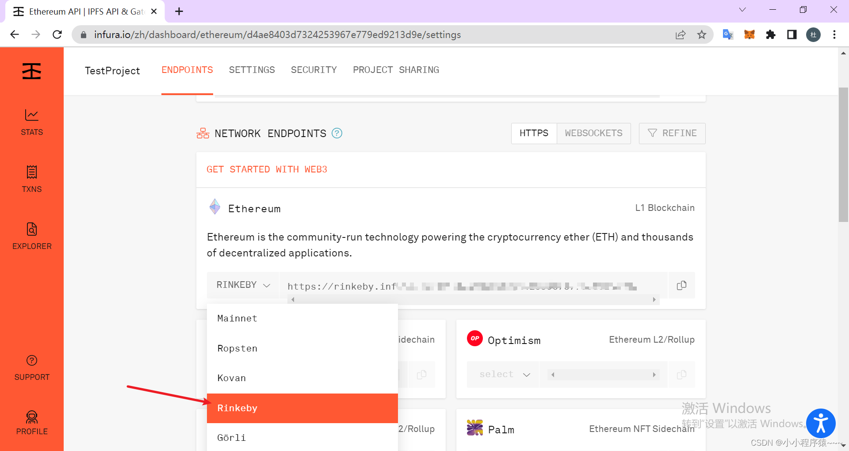Click the TestProject project name
This screenshot has width=849, height=451.
click(112, 71)
